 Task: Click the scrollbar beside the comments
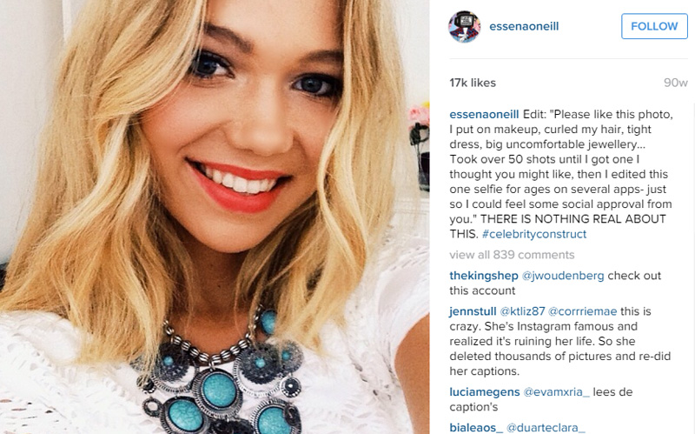[x=692, y=266]
